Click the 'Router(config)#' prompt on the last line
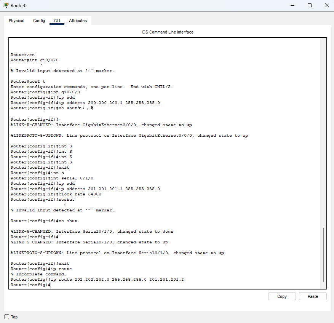This screenshot has width=334, height=323. 31,285
